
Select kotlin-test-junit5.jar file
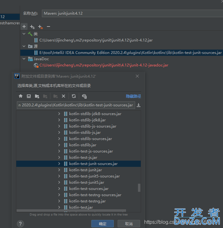coord(87,182)
